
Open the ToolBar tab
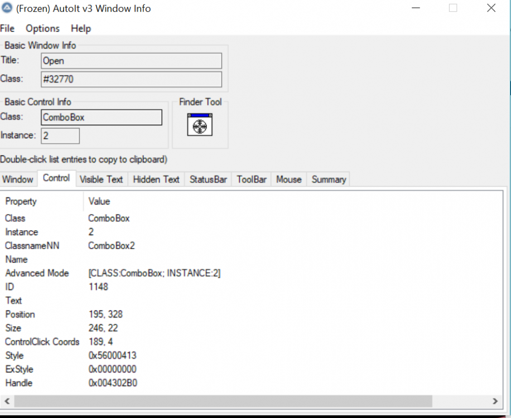[252, 179]
